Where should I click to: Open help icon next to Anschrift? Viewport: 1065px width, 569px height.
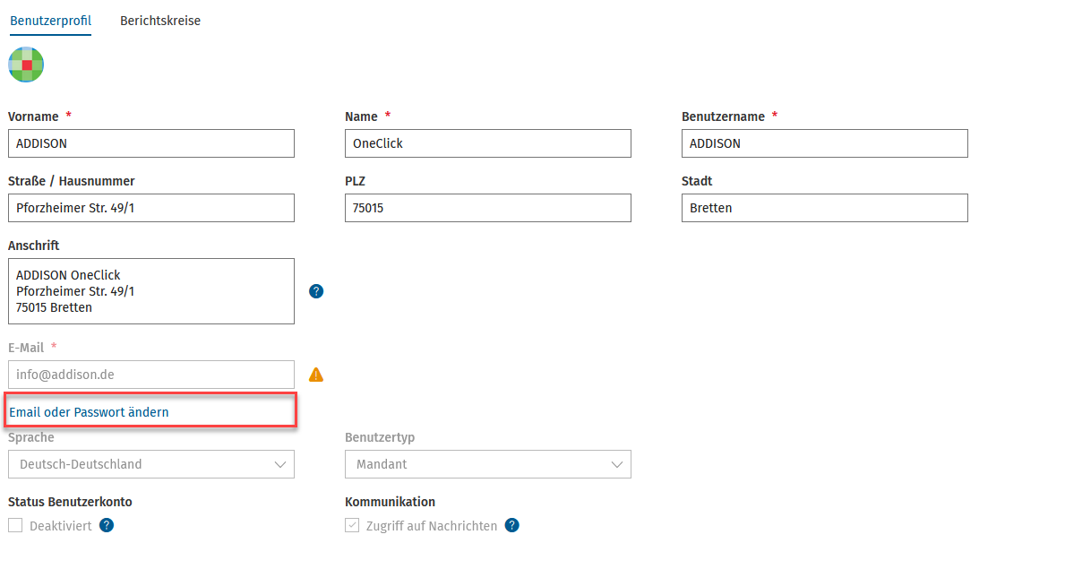point(316,291)
